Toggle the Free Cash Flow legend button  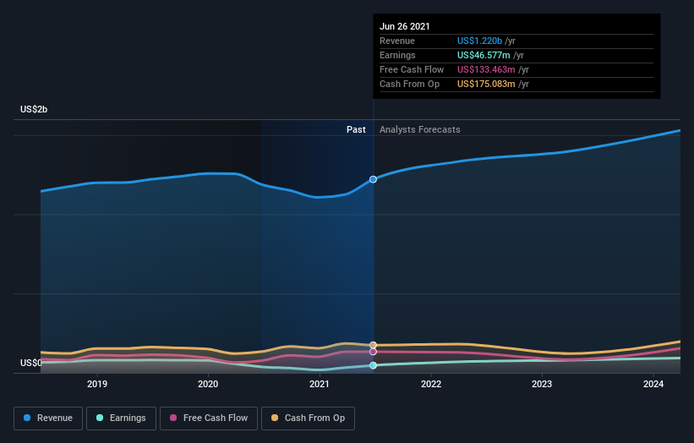pyautogui.click(x=209, y=418)
